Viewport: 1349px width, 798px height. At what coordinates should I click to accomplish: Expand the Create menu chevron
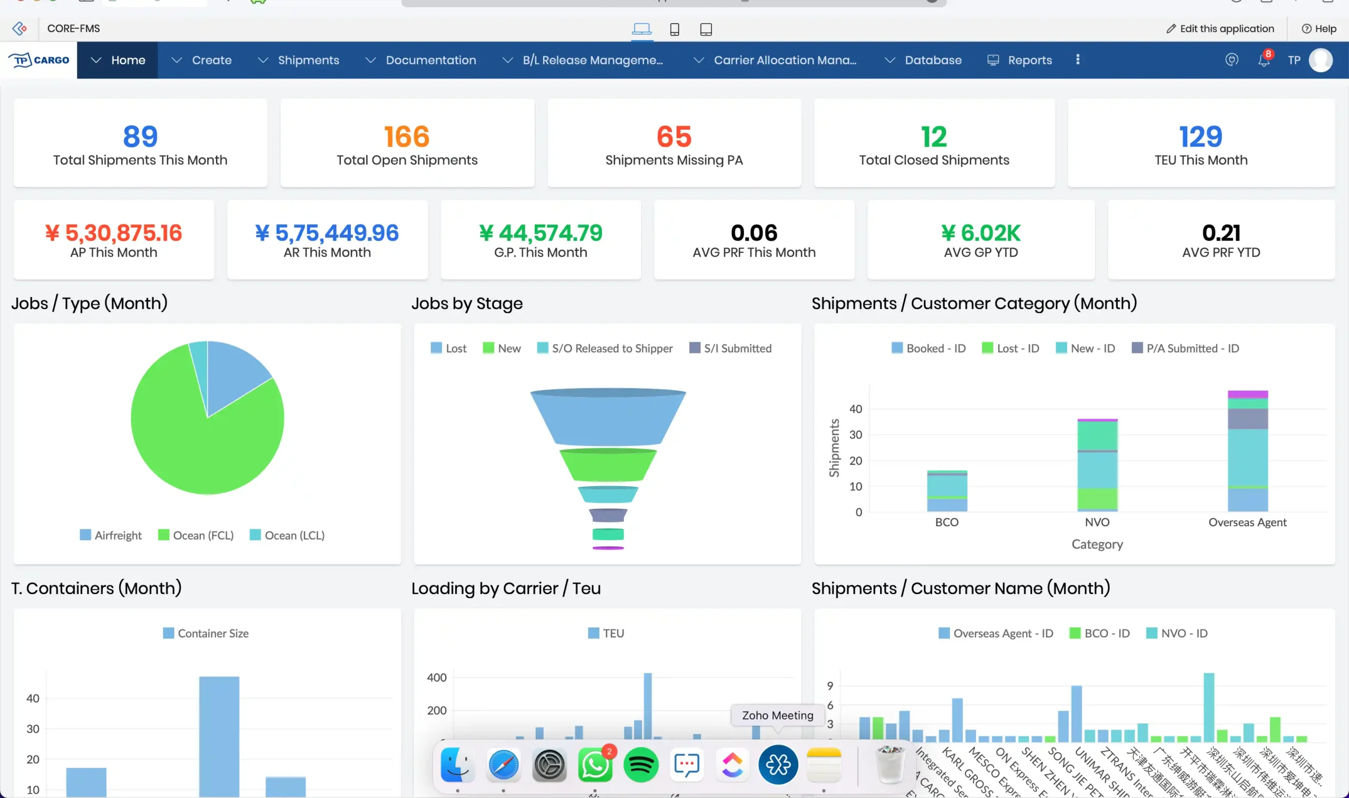[177, 60]
